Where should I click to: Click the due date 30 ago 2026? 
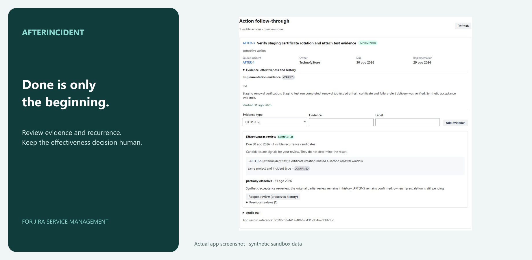(365, 62)
